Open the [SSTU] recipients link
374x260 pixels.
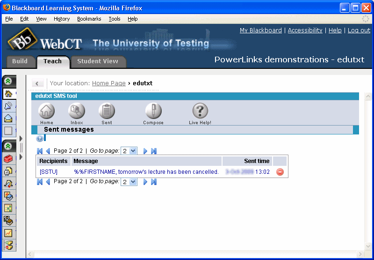click(49, 172)
